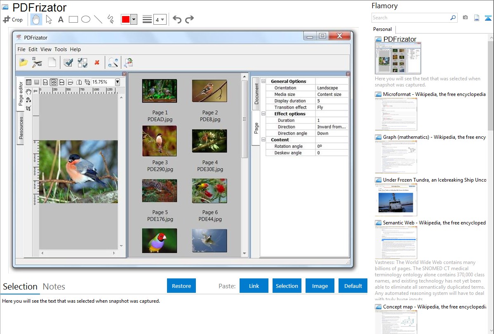The width and height of the screenshot is (494, 334).
Task: Click the magnifier search icon in PDFrizator toolbar
Action: click(x=113, y=62)
